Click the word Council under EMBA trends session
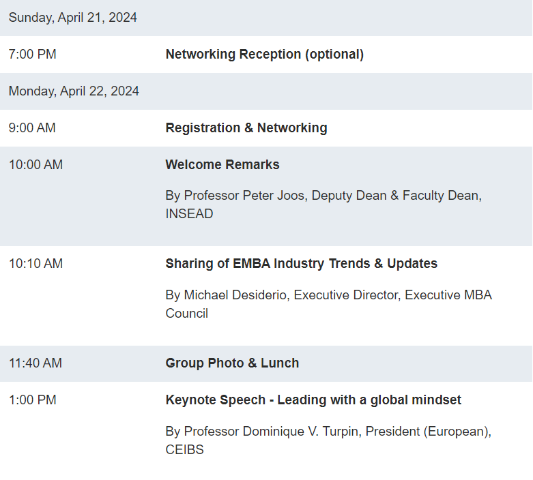The image size is (533, 480). point(186,314)
